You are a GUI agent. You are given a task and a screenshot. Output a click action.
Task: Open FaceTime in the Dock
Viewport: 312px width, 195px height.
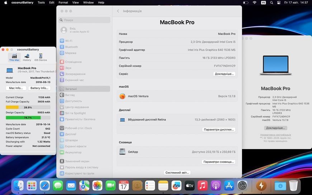(110, 186)
